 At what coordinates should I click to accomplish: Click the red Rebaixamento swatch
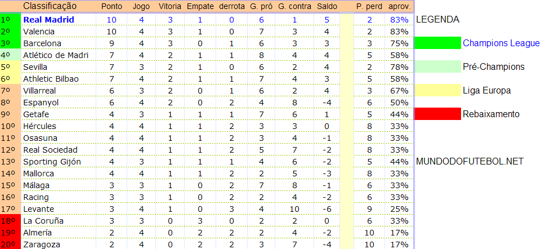pyautogui.click(x=437, y=114)
